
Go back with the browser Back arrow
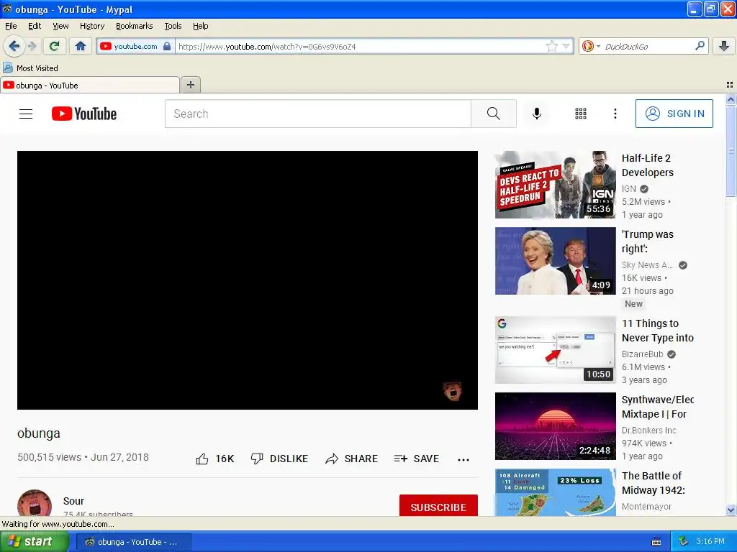pos(14,46)
